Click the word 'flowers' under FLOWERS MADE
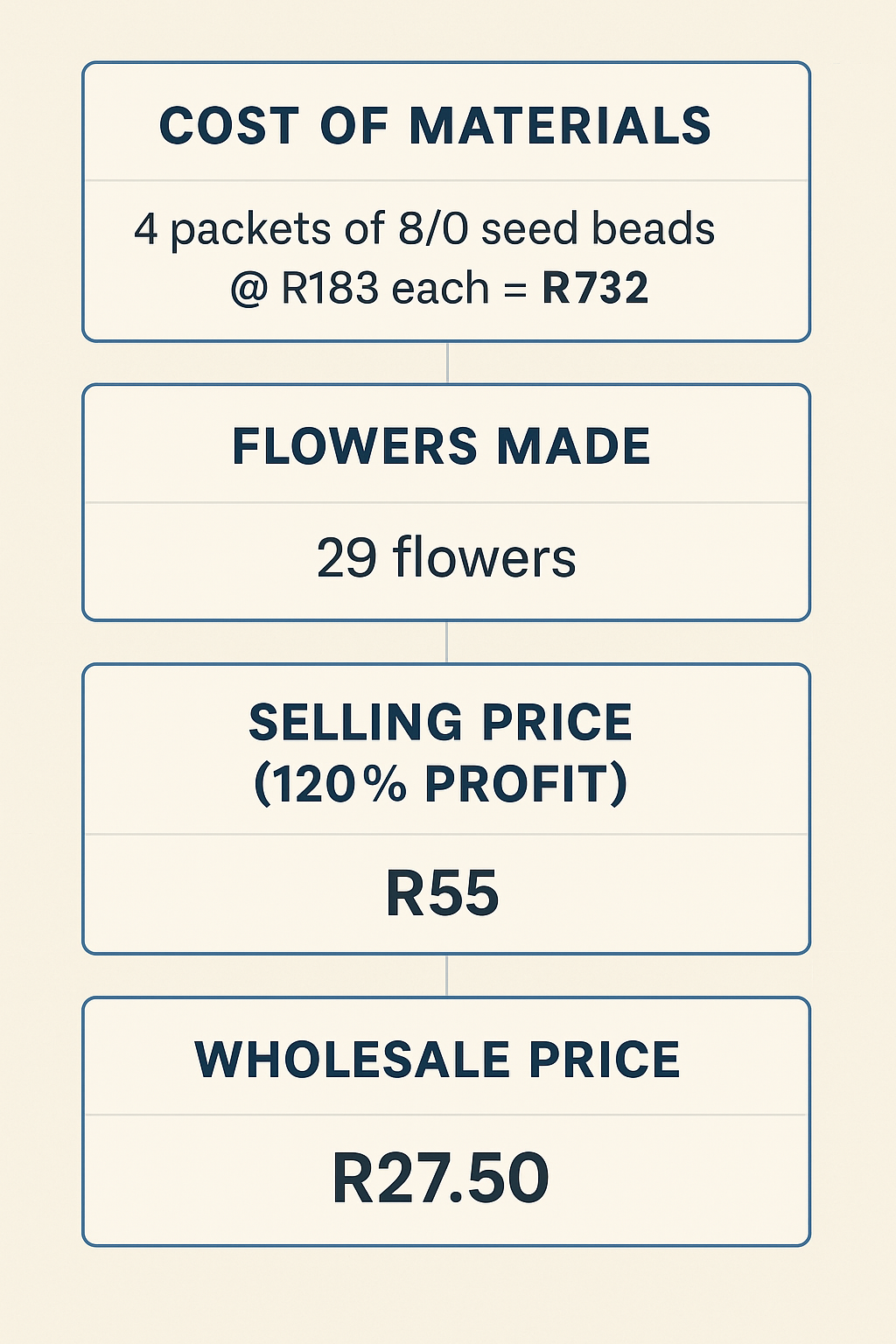The height and width of the screenshot is (1344, 896). point(485,558)
